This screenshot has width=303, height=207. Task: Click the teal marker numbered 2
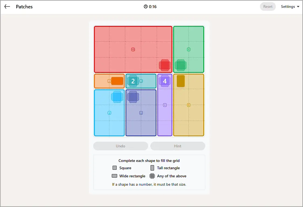133,81
